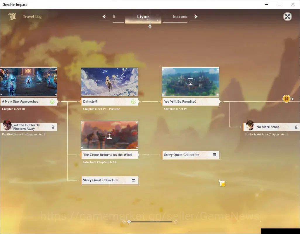The height and width of the screenshot is (234, 300).
Task: Click hourglass icon on We Will Be Reunited
Action: click(190, 82)
